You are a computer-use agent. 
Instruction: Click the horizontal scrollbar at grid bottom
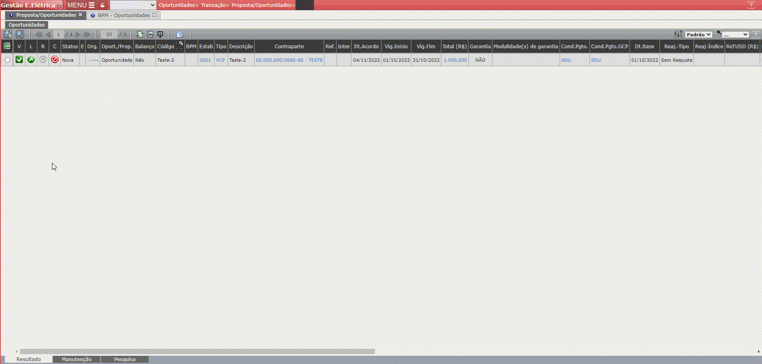click(x=197, y=351)
